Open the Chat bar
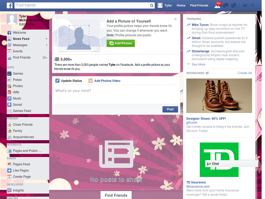The height and width of the screenshot is (199, 265). coord(232,164)
